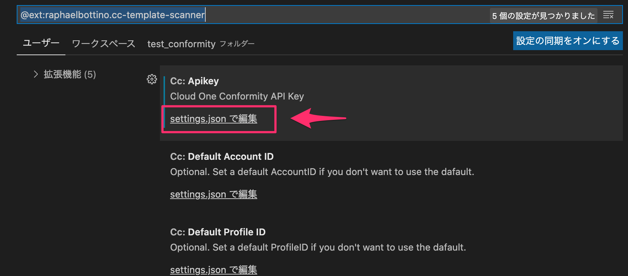This screenshot has height=276, width=628.
Task: Edit Default Profile ID via settings.json link
Action: (213, 270)
